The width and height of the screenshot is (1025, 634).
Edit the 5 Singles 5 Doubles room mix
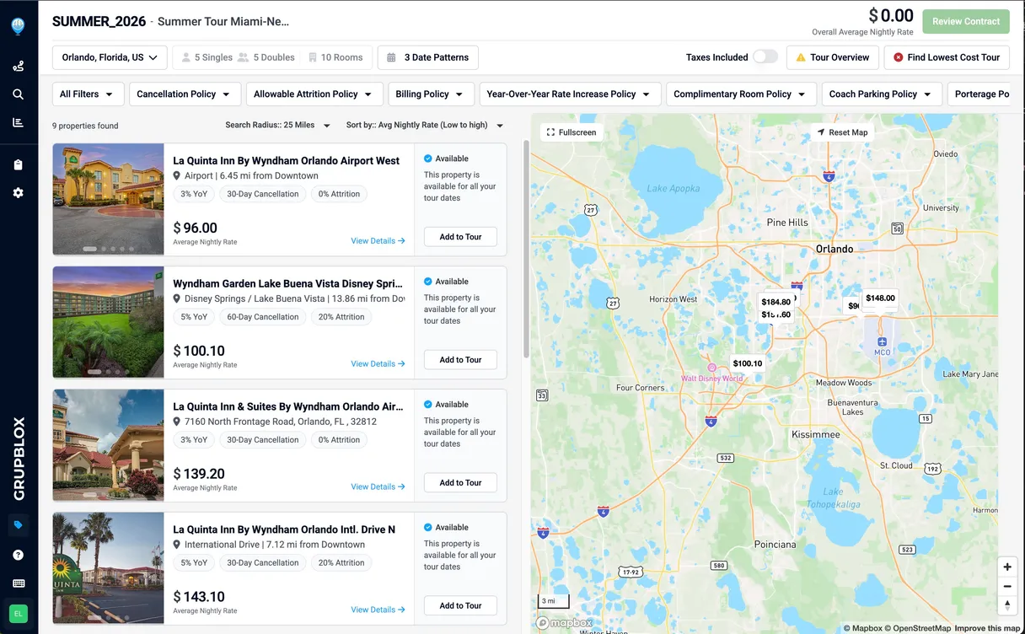click(238, 57)
